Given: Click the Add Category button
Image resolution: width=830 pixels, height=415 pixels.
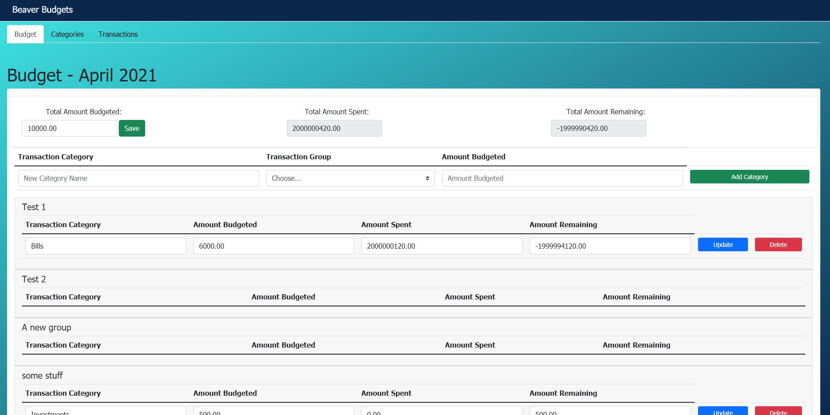Looking at the screenshot, I should tap(750, 177).
